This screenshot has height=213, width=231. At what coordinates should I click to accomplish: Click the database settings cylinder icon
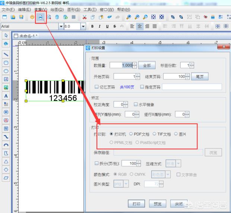pyautogui.click(x=57, y=17)
